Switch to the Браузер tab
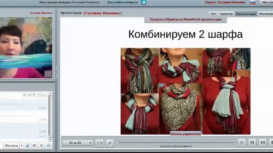Image resolution: width=273 pixels, height=153 pixels. 227,14
